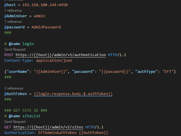Viewport: 181px width, 136px height.
Task: Click the @AuthToken variable declaration name
Action: tap(15, 94)
